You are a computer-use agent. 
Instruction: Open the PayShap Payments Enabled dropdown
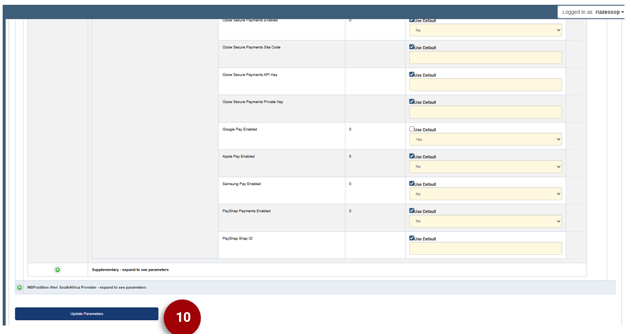485,221
